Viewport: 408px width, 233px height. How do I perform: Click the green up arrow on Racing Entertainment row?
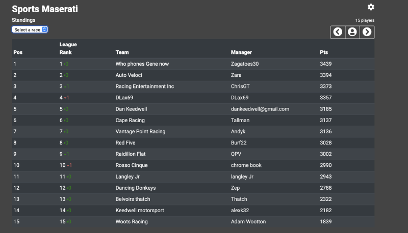(65, 86)
